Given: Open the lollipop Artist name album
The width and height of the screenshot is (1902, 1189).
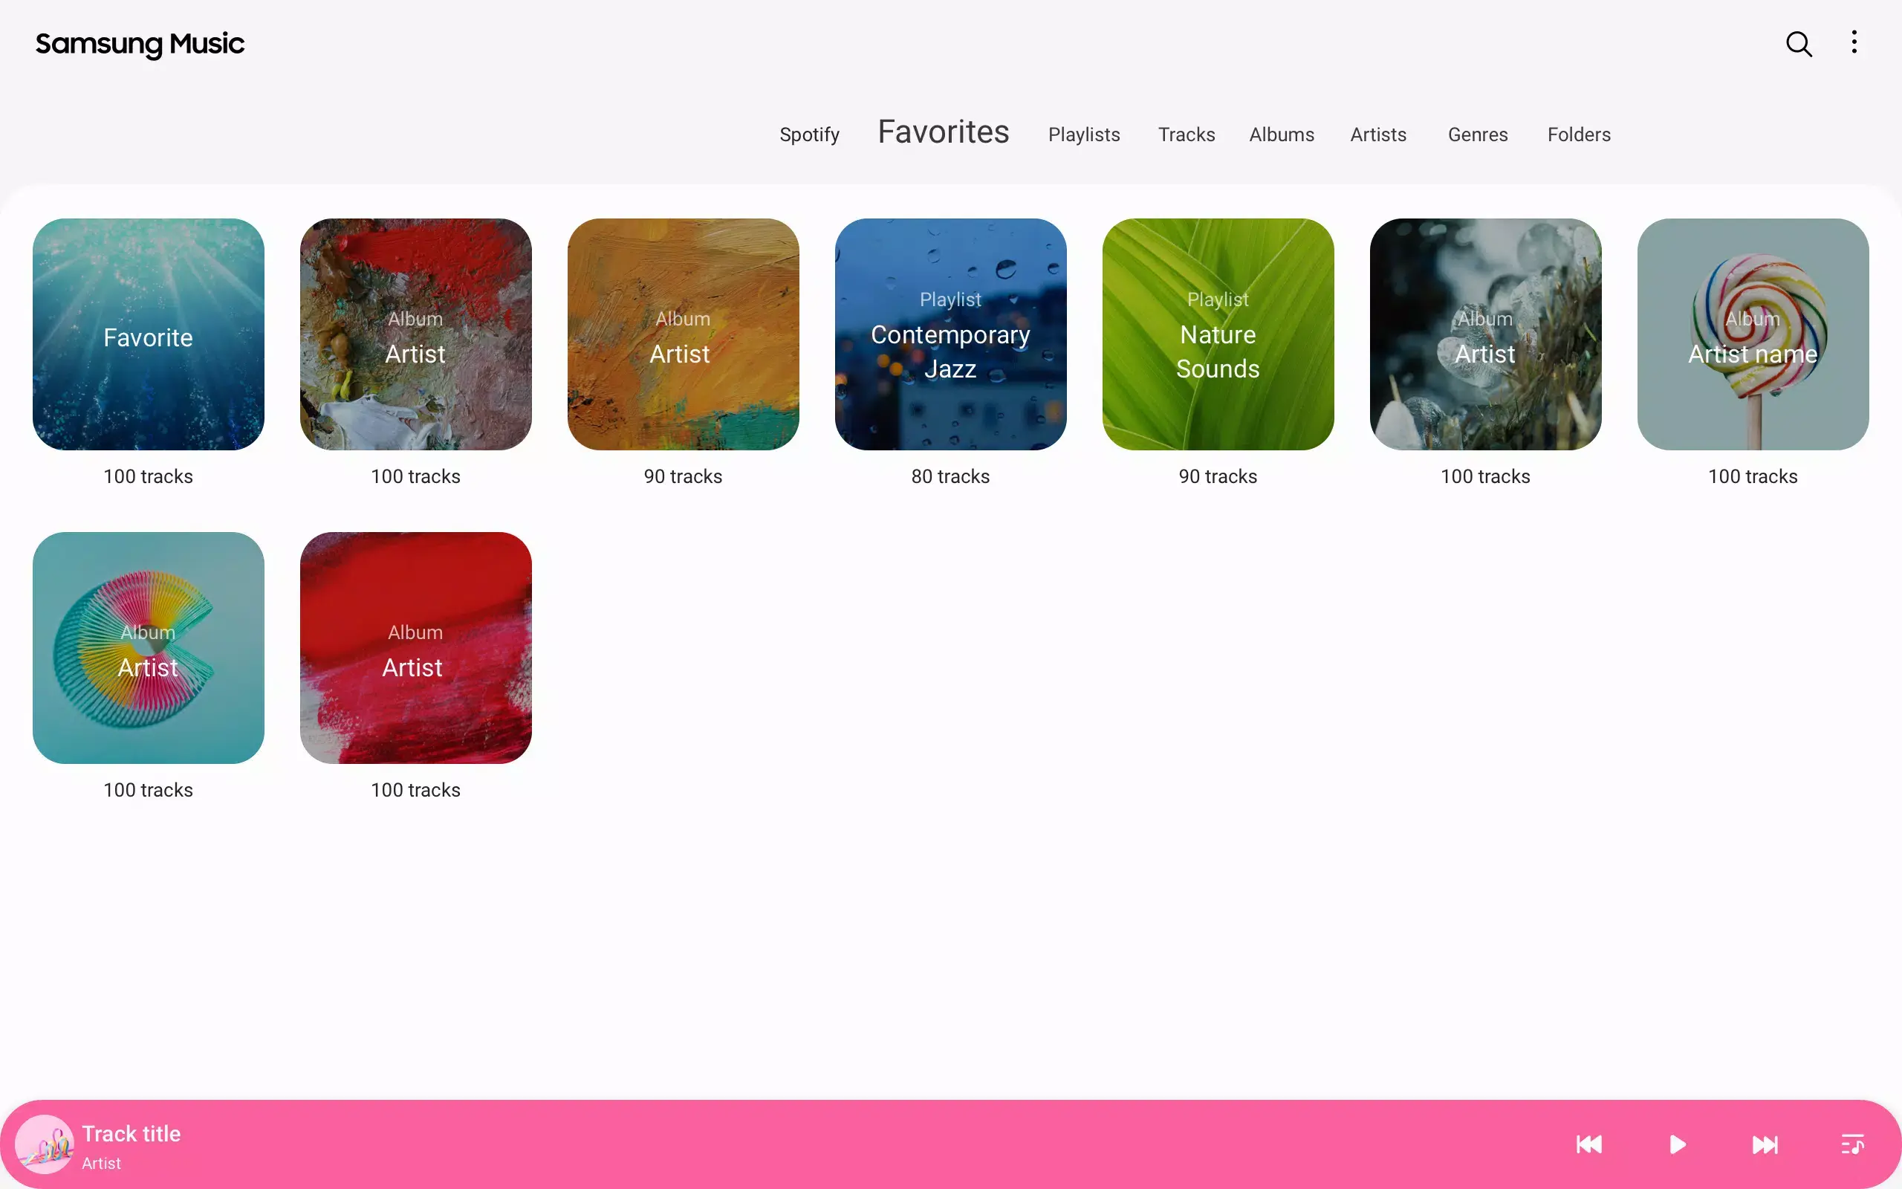Looking at the screenshot, I should click(1753, 336).
